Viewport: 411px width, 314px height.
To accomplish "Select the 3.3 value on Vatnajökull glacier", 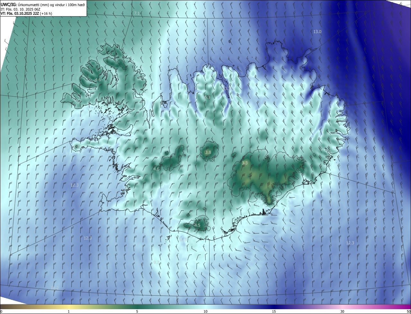I will point(245,163).
